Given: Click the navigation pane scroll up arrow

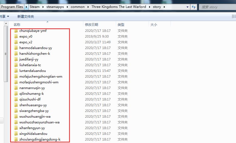Looking at the screenshot, I should point(6,23).
